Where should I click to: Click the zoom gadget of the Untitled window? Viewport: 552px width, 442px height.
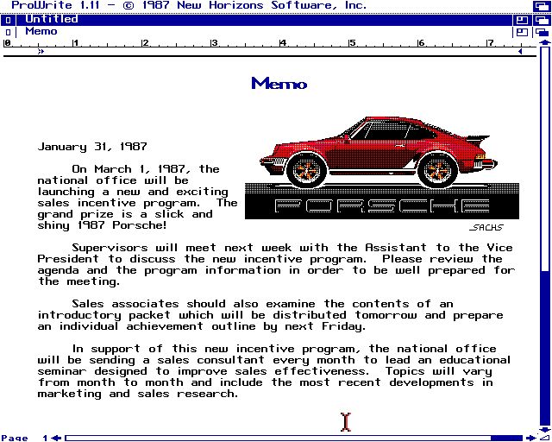[522, 20]
